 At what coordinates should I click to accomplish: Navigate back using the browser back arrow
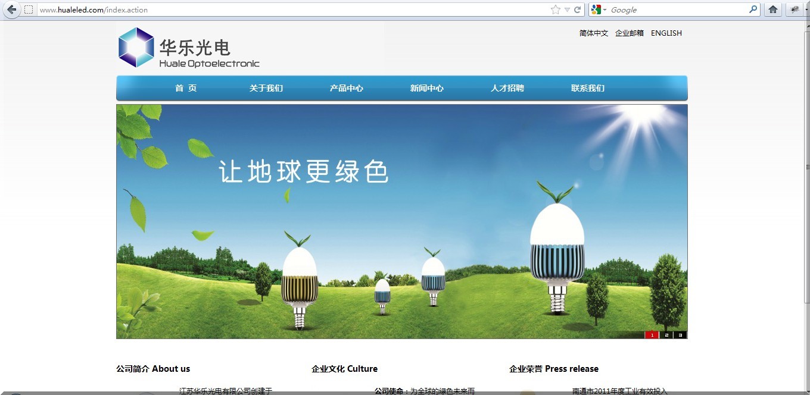point(11,10)
